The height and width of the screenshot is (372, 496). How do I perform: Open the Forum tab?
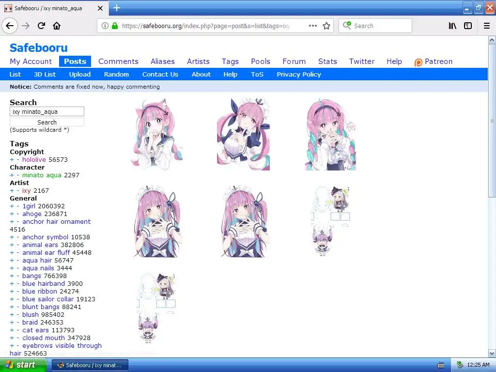(x=294, y=62)
